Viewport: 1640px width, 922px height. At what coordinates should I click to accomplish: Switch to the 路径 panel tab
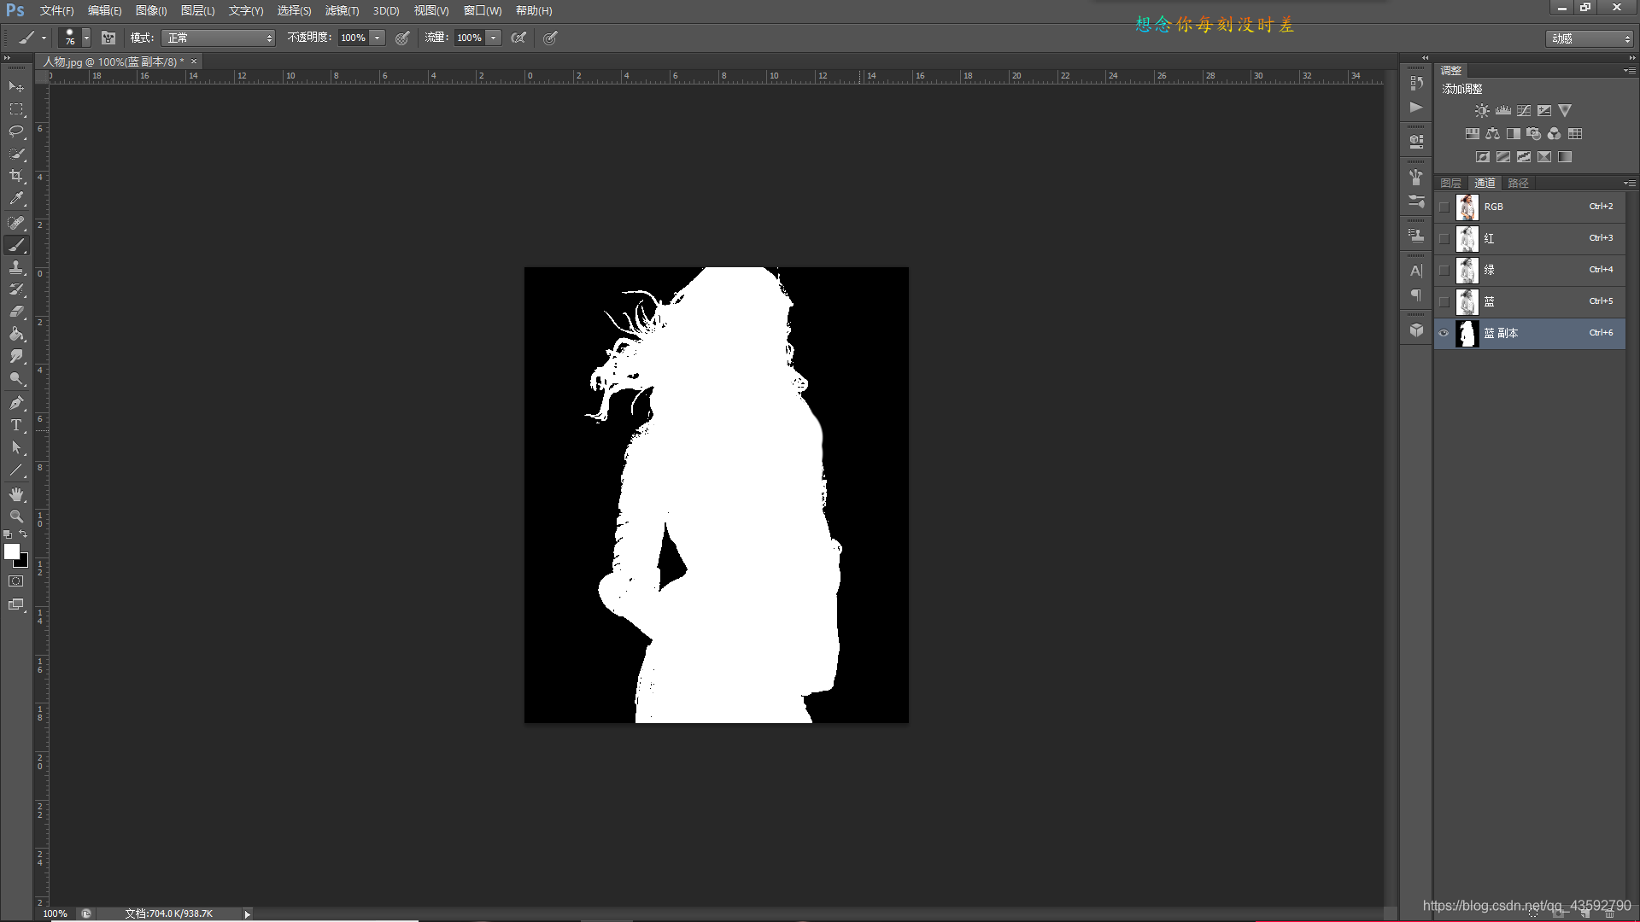[x=1518, y=183]
